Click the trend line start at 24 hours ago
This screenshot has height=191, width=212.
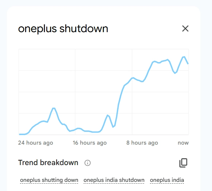coord(19,134)
